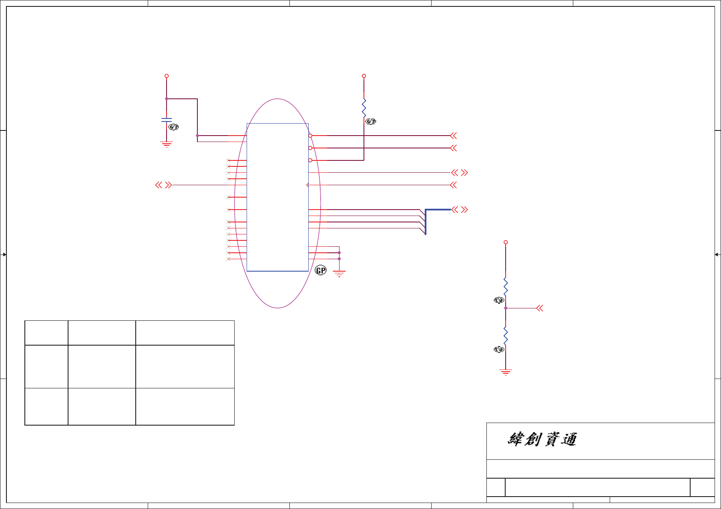Viewport: 721px width, 509px height.
Task: Select the ground symbol right of the IC
Action: pos(339,274)
